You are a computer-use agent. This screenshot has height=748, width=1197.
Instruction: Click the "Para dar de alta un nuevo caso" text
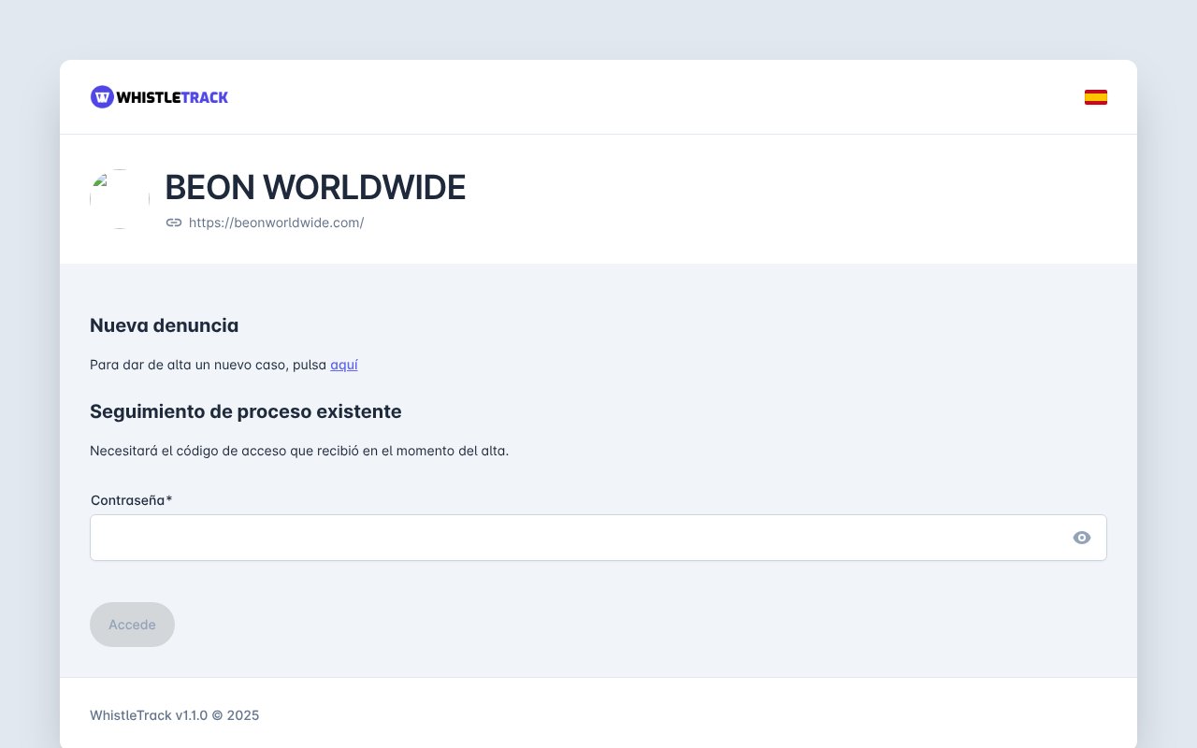tap(209, 365)
